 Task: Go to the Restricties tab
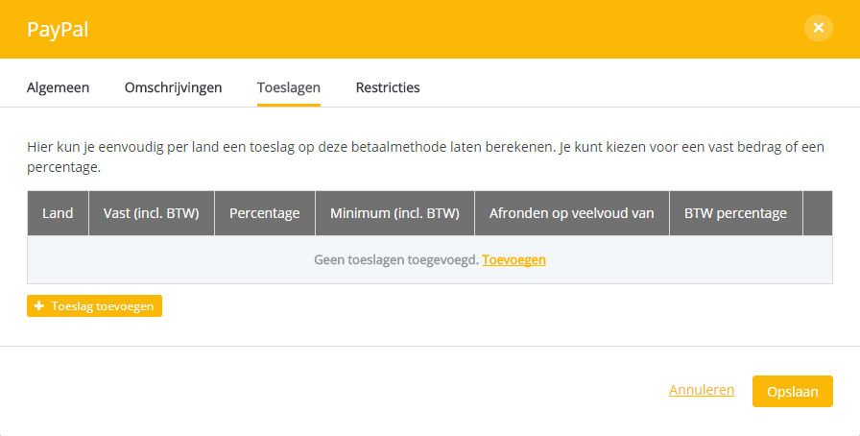pos(388,87)
